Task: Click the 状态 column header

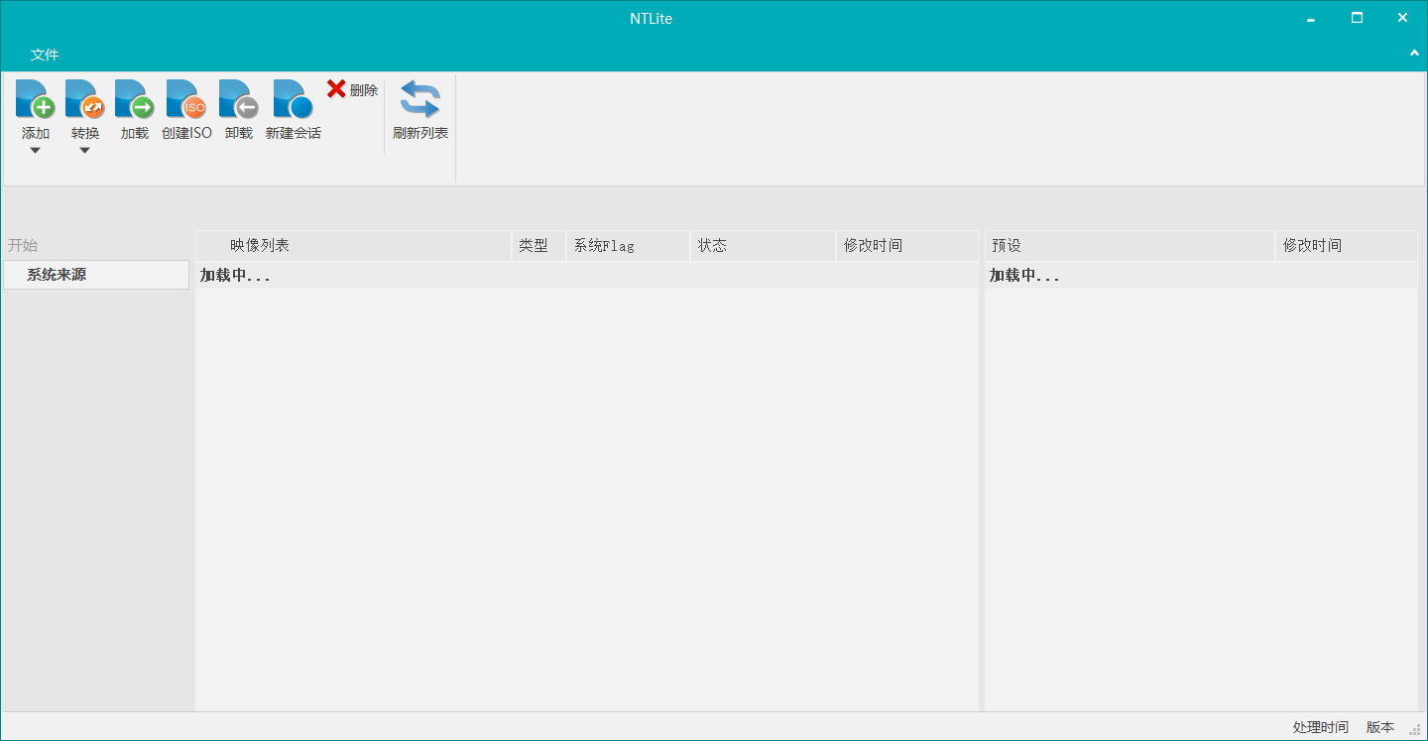Action: (x=763, y=245)
